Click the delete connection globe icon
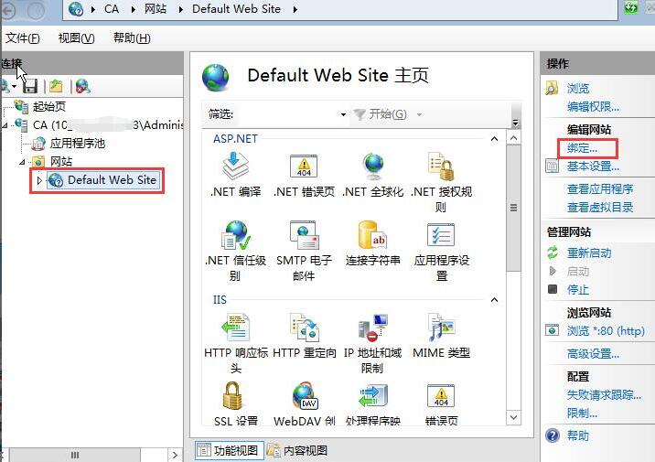 point(82,86)
